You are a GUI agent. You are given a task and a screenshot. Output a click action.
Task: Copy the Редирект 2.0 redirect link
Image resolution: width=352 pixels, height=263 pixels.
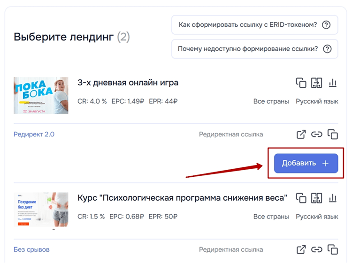(x=333, y=134)
